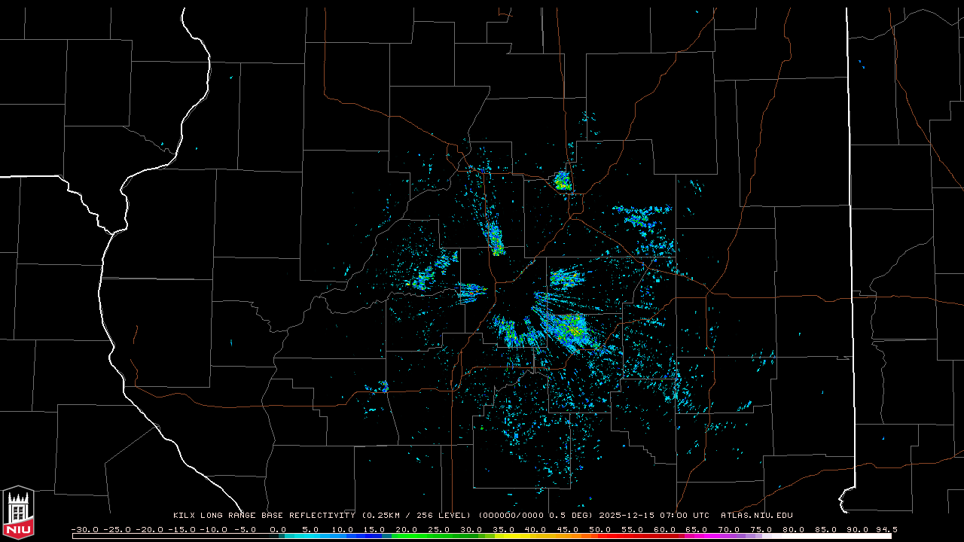Viewport: 964px width, 542px height.
Task: Click the 75.0 label on the reflectivity scale
Action: pos(761,529)
